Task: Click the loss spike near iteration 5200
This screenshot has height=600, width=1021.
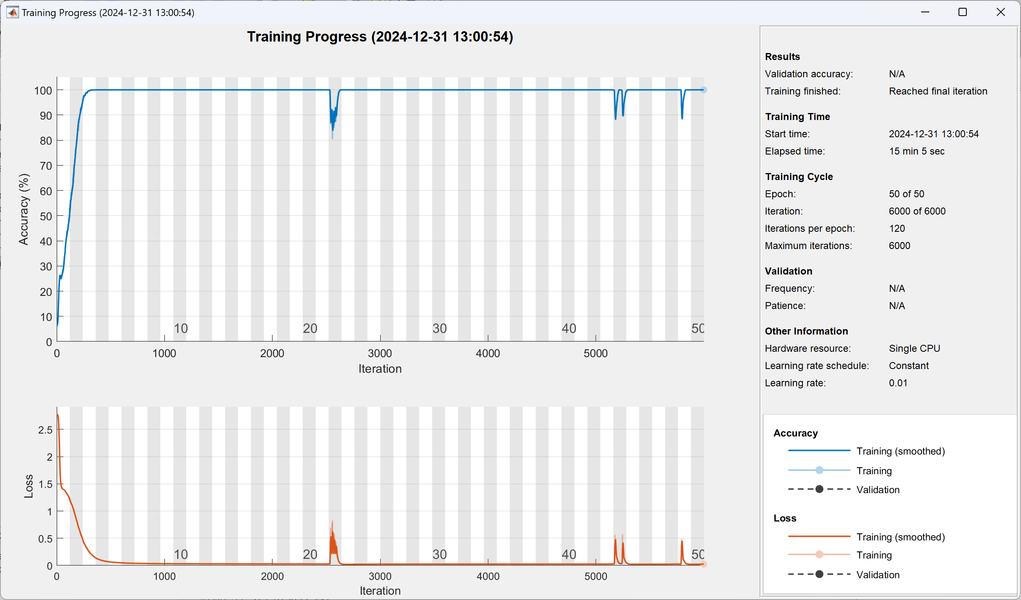Action: click(x=615, y=547)
